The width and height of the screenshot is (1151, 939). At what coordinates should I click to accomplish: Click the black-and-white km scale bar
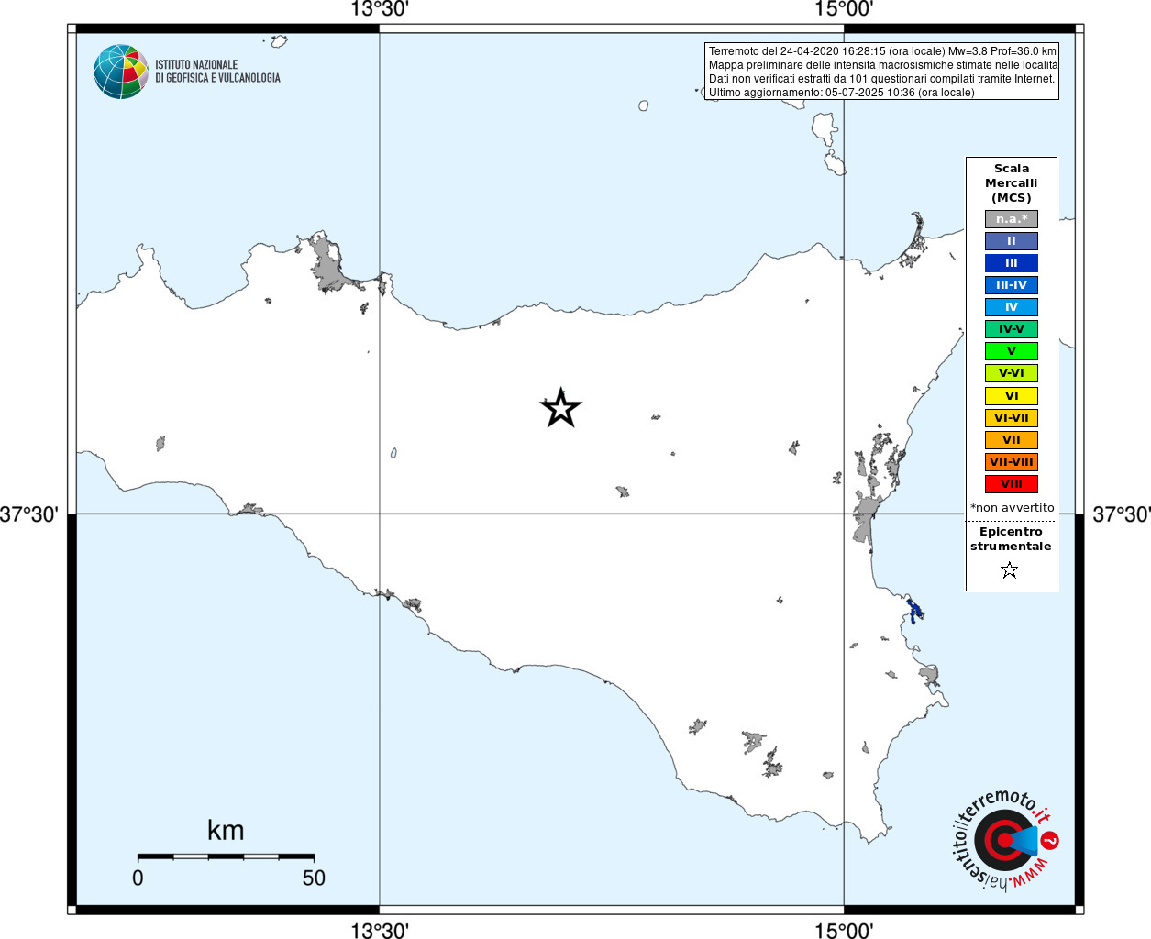(226, 856)
